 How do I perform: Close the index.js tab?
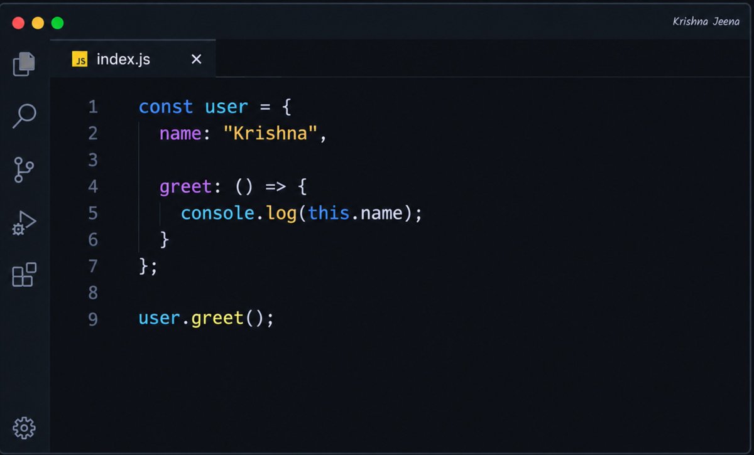[x=197, y=59]
